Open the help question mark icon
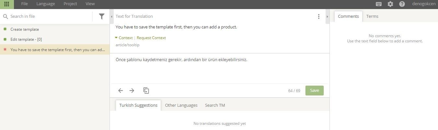The width and height of the screenshot is (438, 130). (402, 4)
